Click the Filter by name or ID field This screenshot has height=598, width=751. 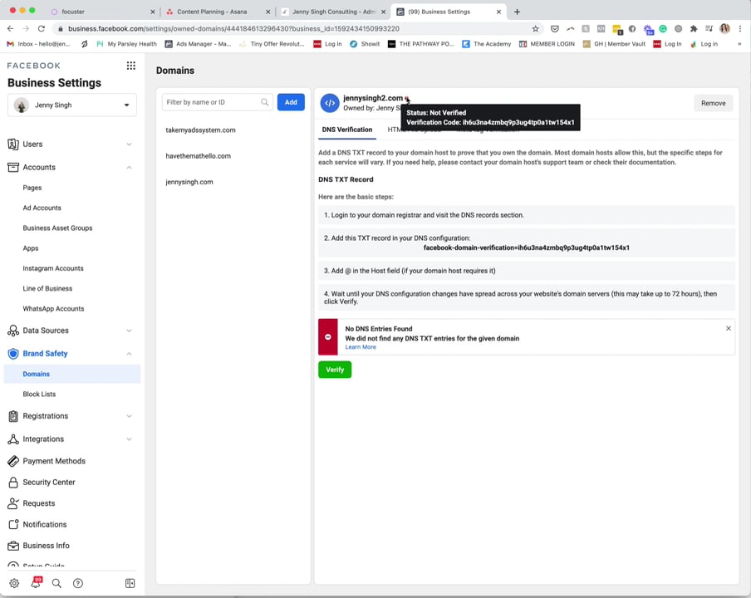click(218, 102)
